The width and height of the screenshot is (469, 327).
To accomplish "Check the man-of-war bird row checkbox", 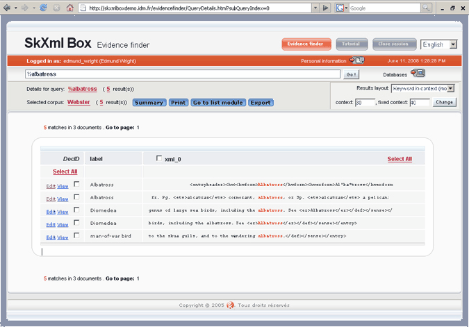I will pos(76,235).
